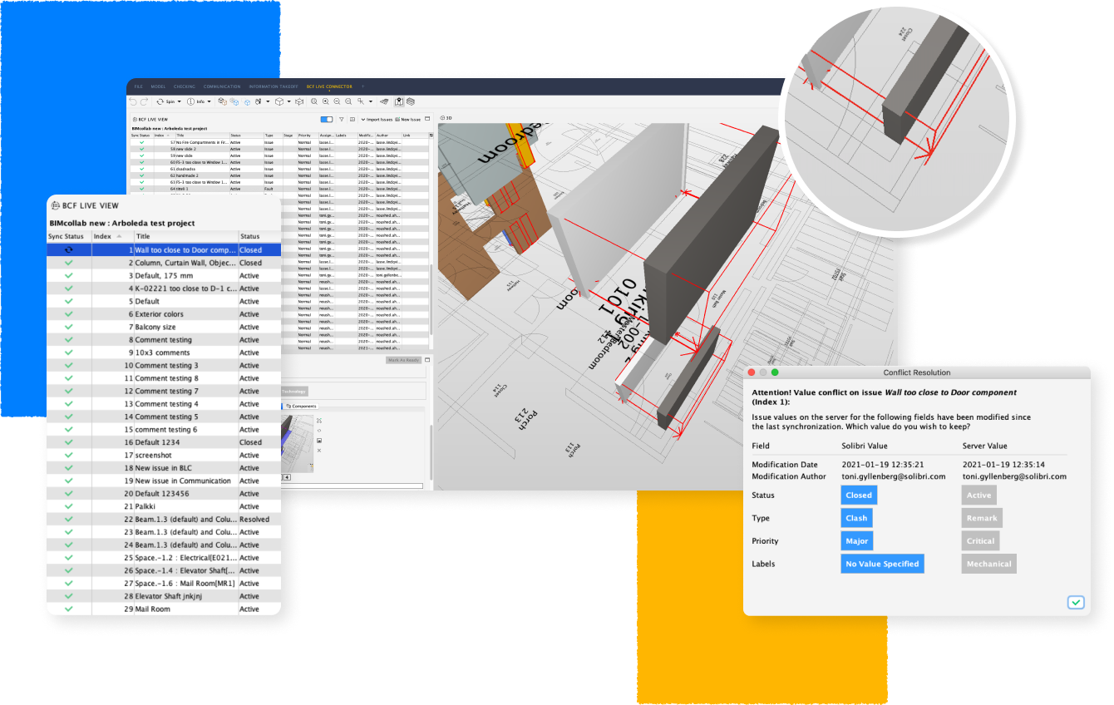1114x705 pixels.
Task: Toggle the blue switch in BCF Live View
Action: pyautogui.click(x=327, y=120)
